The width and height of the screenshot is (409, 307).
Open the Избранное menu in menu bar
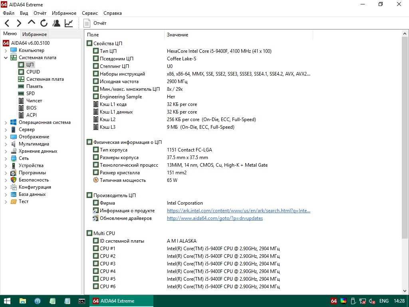click(x=64, y=13)
